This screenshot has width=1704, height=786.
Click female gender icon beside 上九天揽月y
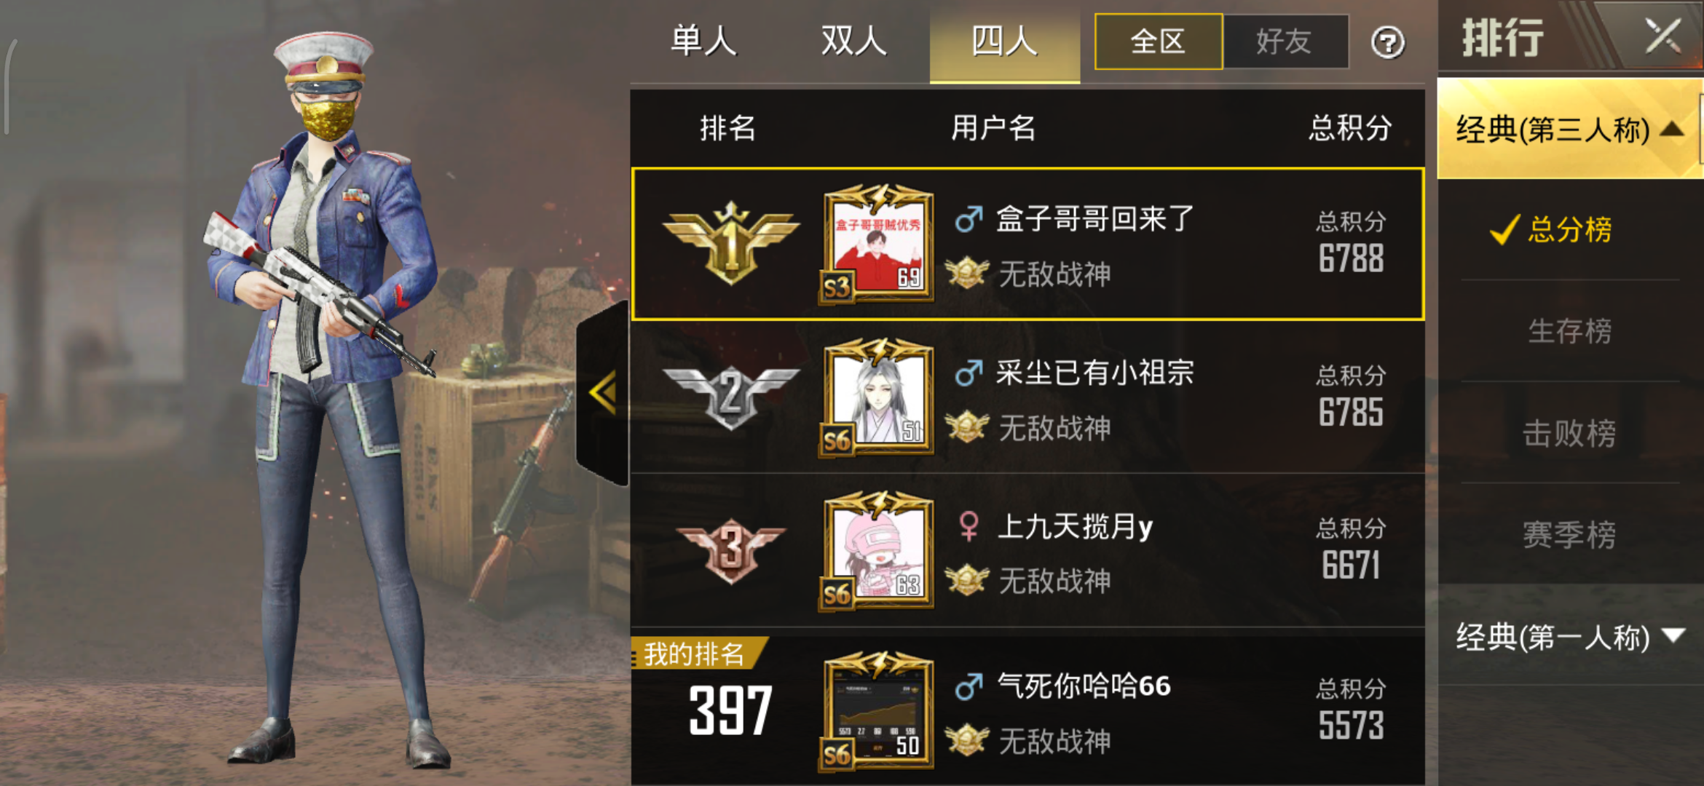click(969, 526)
